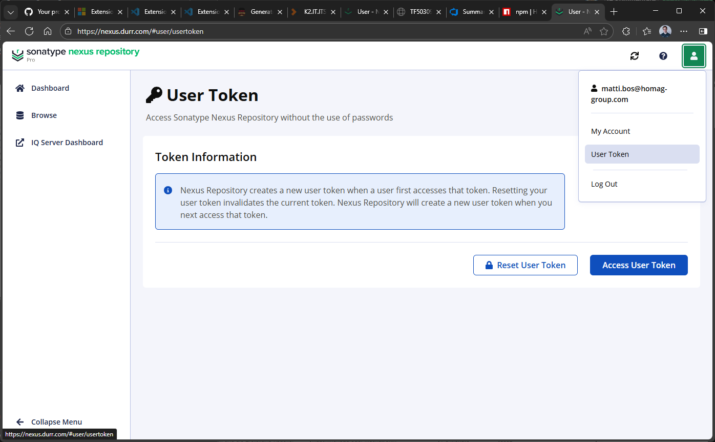Open a new browser tab
The image size is (715, 442).
[614, 12]
